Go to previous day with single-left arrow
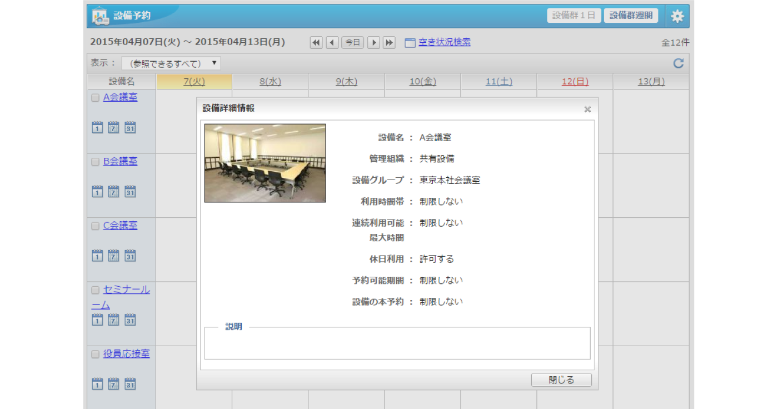Image resolution: width=778 pixels, height=409 pixels. 332,43
